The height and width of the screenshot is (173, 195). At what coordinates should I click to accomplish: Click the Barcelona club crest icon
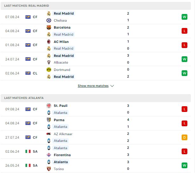(49, 27)
